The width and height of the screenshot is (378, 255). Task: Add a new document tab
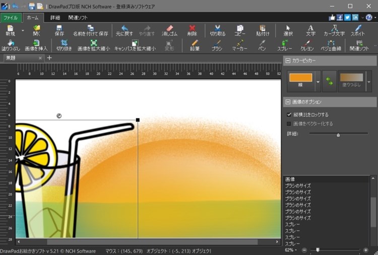49,58
